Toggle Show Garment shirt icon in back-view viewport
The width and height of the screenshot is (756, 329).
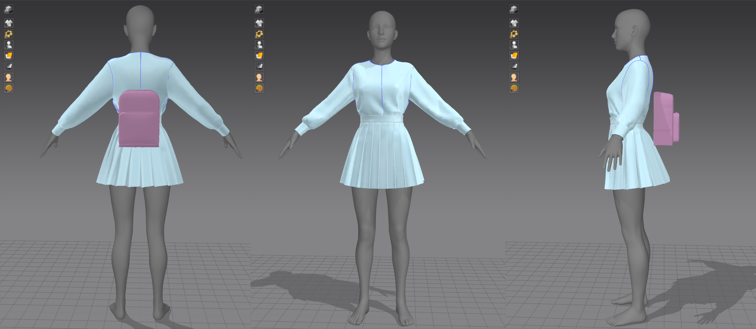(9, 23)
